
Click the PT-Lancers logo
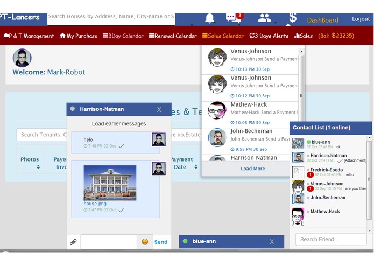(x=20, y=17)
